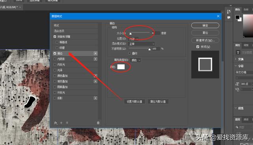Screen dimensions: 253x145
Task: Open the comments speech bubble panel icon
Action: click(x=228, y=18)
